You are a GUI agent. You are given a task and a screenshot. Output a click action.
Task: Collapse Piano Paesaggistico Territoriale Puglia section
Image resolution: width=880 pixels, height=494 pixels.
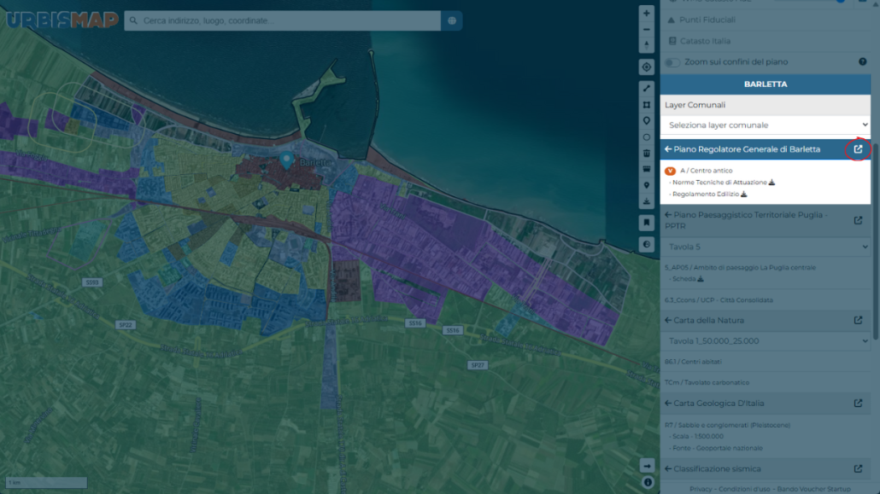668,215
